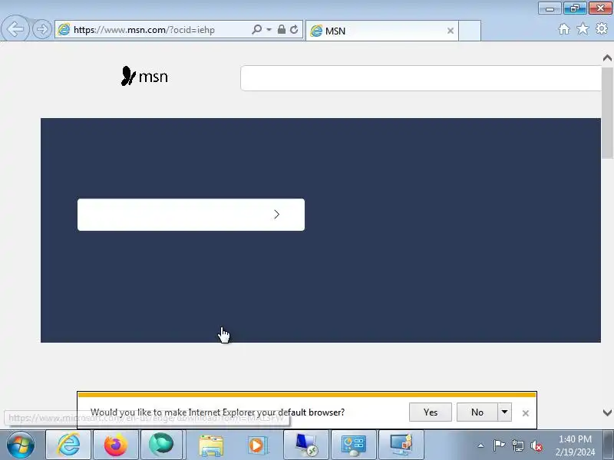Click the Show desktop strip
This screenshot has width=614, height=460.
[609, 445]
